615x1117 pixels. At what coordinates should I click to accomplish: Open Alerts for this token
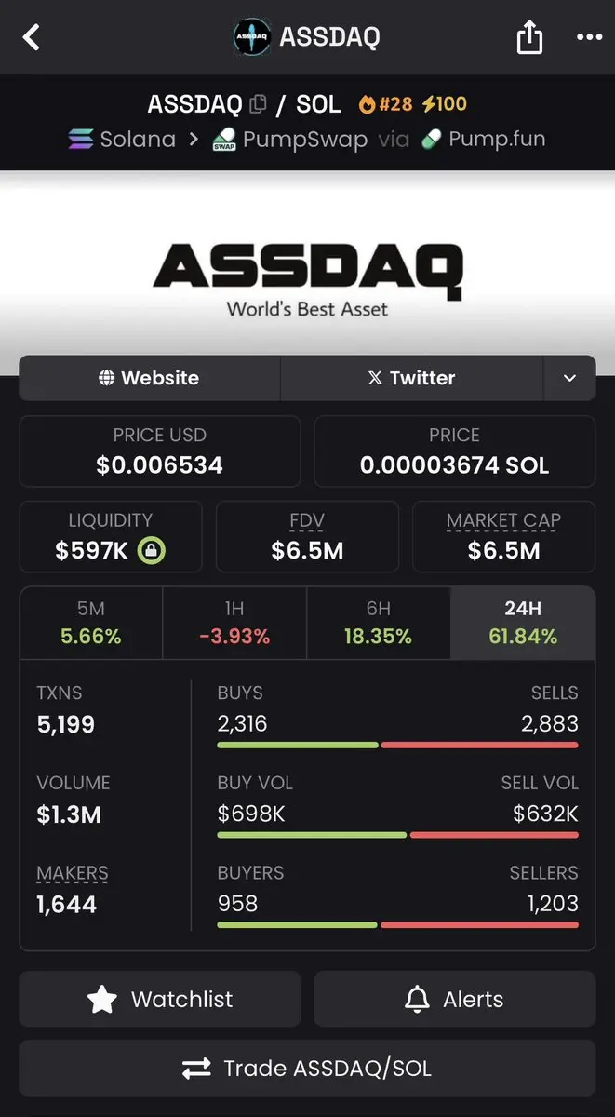point(455,999)
